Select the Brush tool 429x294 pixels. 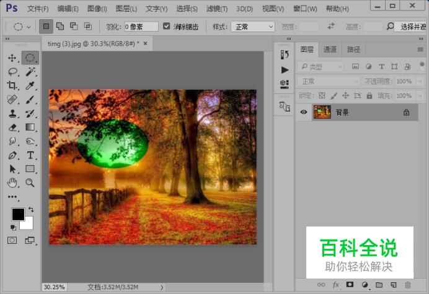coord(30,100)
